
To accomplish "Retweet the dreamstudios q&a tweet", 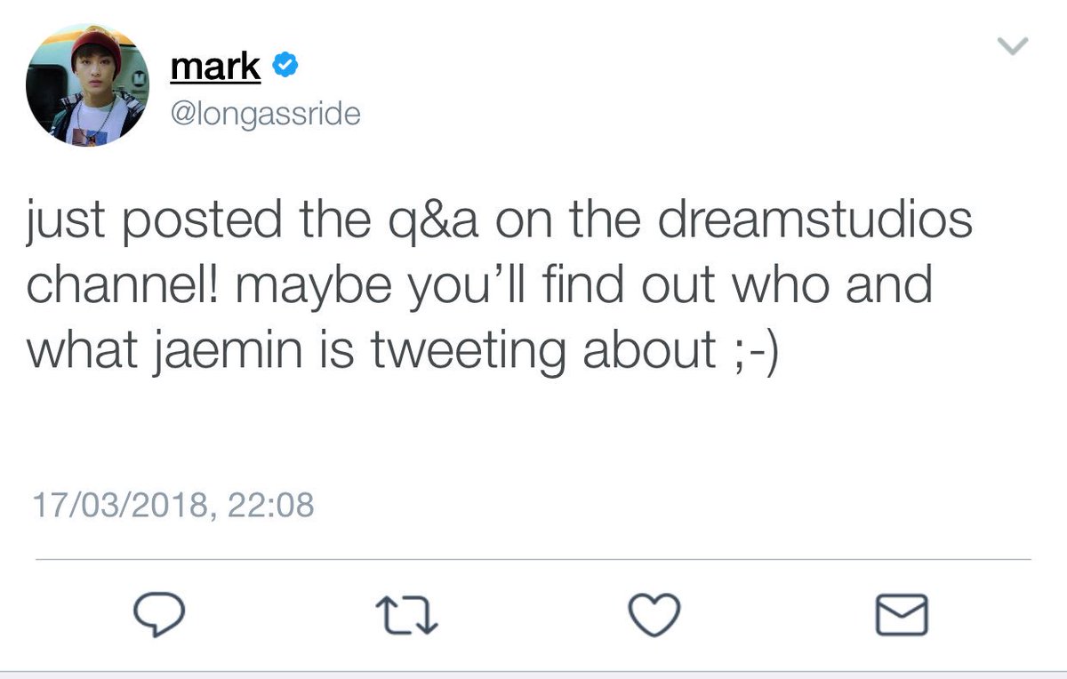I will coord(407,615).
